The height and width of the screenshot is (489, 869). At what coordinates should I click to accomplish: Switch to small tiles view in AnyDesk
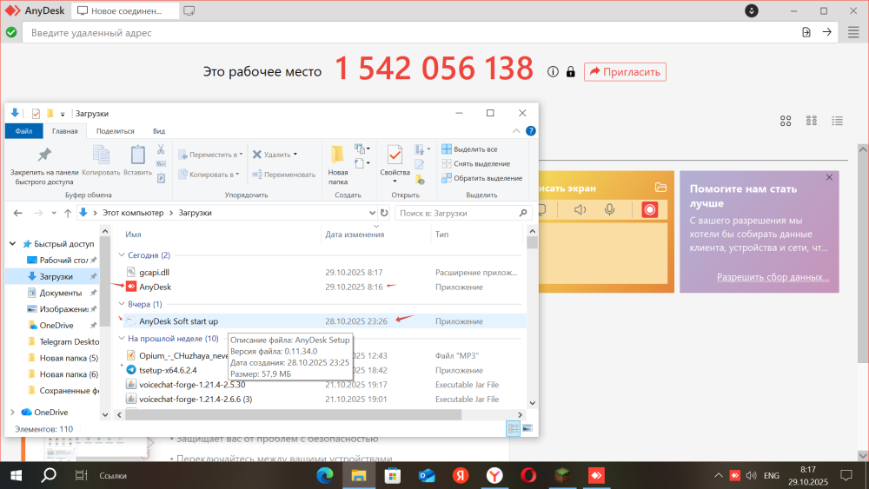tap(812, 121)
